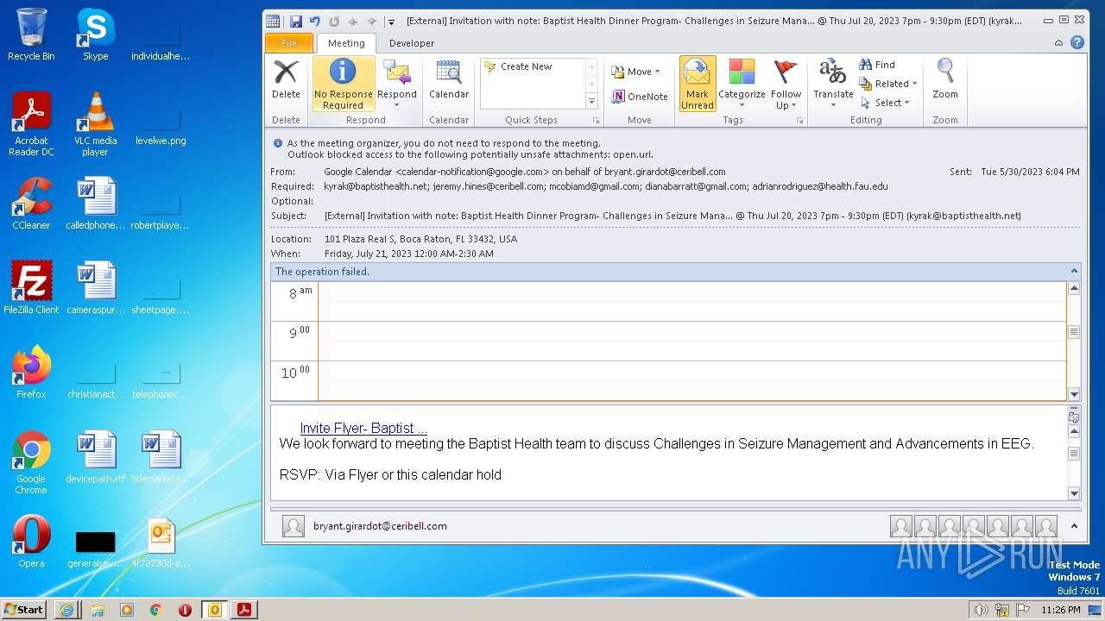The width and height of the screenshot is (1105, 621).
Task: Open Related dropdown
Action: (x=888, y=84)
